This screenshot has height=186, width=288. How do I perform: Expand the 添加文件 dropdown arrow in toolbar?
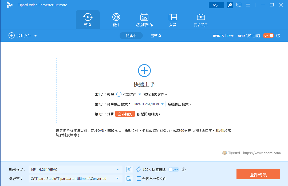pyautogui.click(x=35, y=36)
